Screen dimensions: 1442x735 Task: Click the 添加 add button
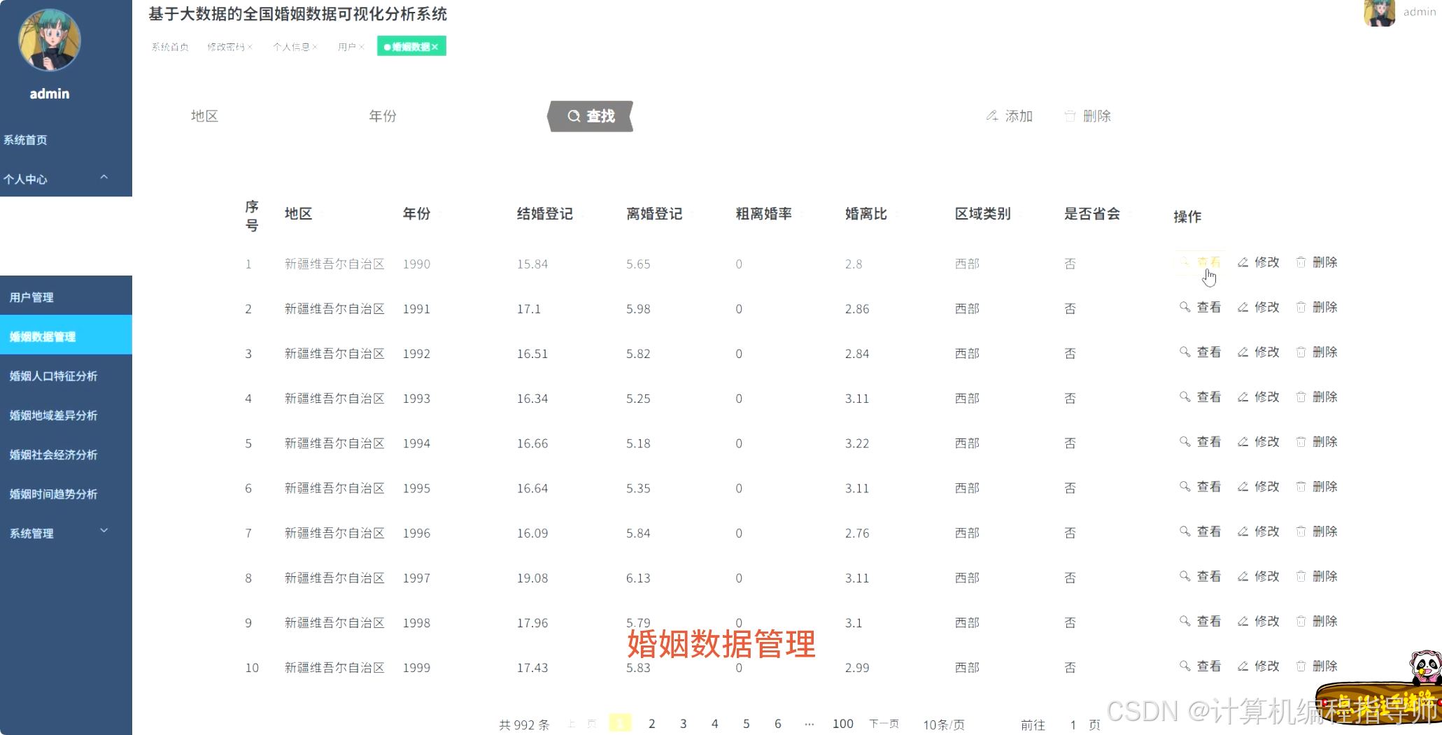[1010, 116]
